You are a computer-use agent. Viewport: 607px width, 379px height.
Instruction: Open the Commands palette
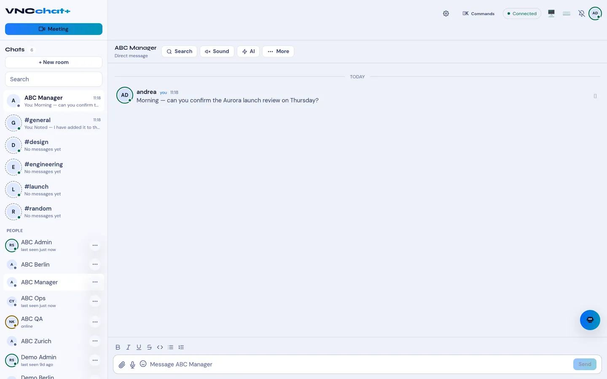478,13
